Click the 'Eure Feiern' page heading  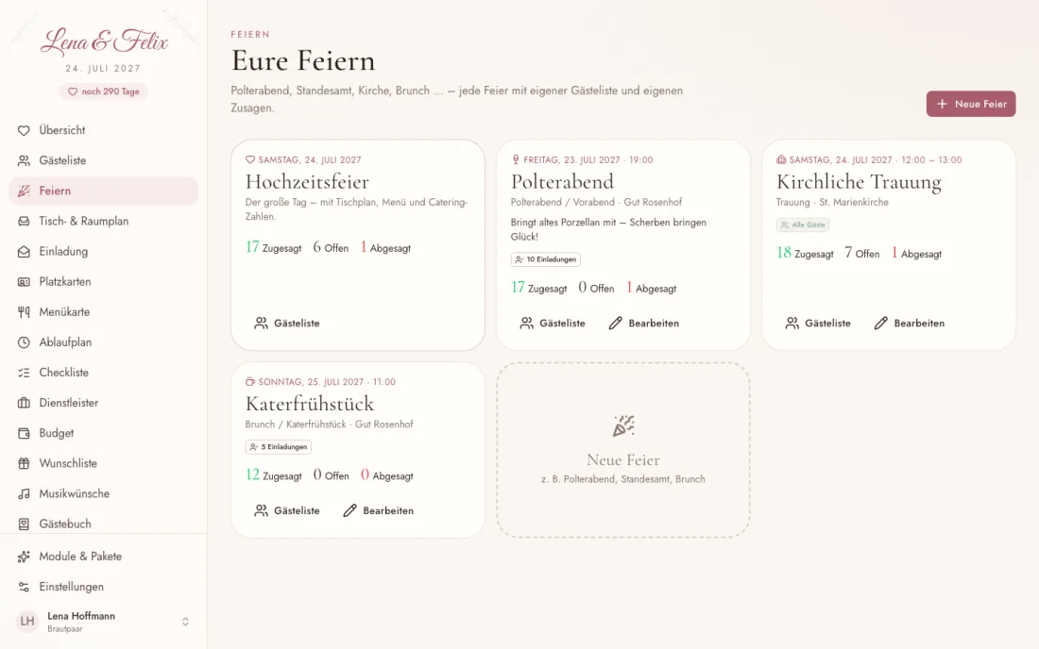pos(303,61)
